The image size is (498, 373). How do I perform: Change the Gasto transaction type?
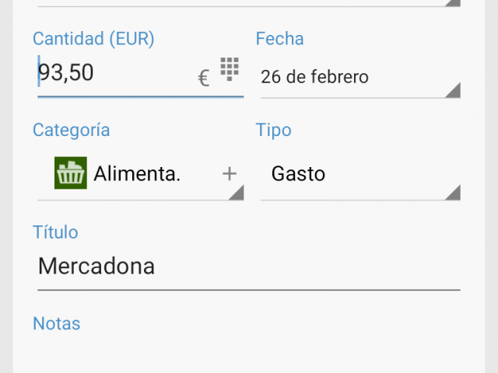[298, 174]
